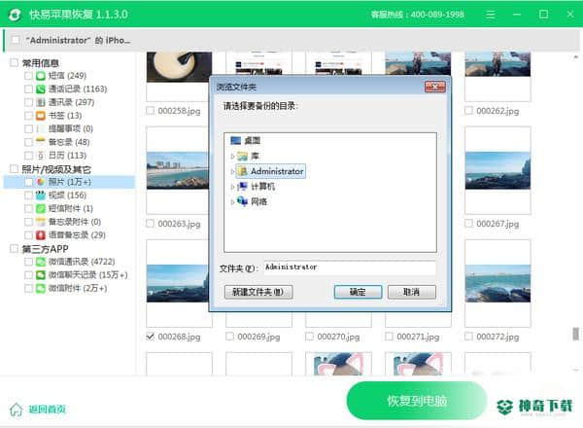Viewport: 583px width, 428px height.
Task: Select 视频 (156) category
Action: click(67, 196)
